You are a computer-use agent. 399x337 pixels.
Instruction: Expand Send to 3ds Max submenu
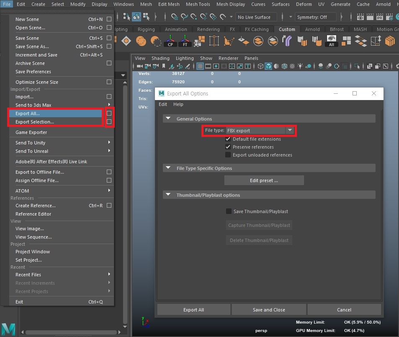coord(109,105)
